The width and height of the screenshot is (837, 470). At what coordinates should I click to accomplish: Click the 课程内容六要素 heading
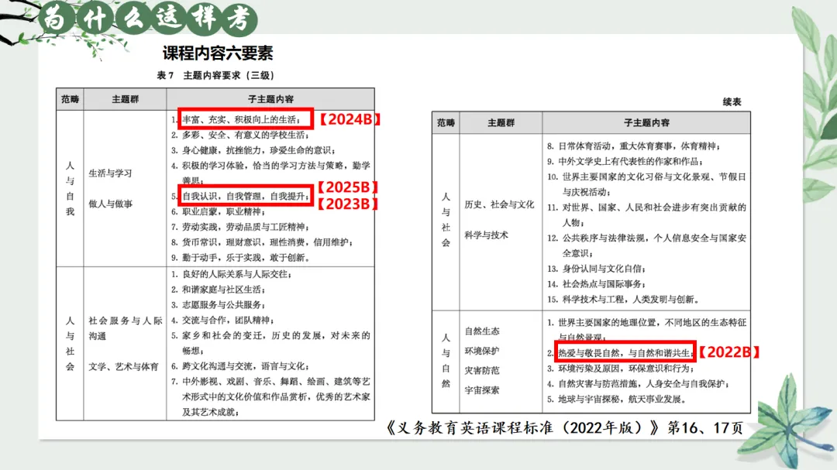coord(216,53)
